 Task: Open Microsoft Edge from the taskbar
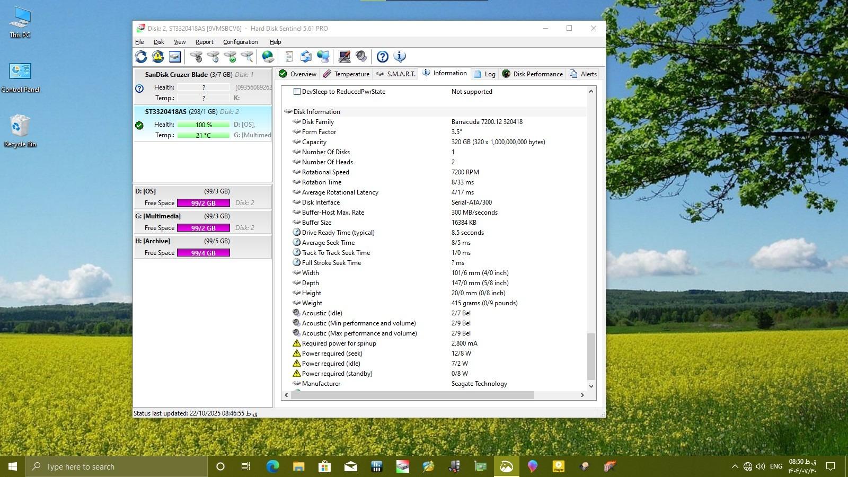pyautogui.click(x=272, y=466)
